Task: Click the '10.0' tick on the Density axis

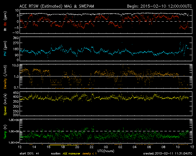Action: (x=15, y=65)
